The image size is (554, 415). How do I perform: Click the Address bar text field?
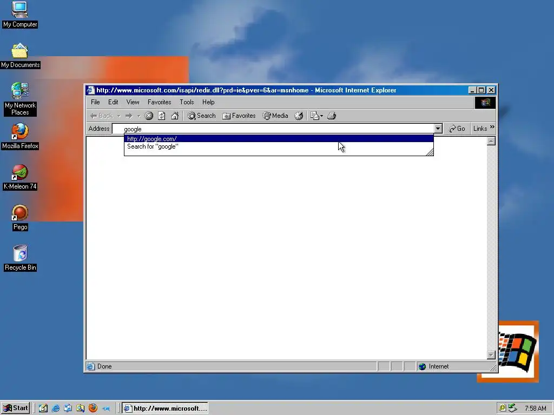273,129
